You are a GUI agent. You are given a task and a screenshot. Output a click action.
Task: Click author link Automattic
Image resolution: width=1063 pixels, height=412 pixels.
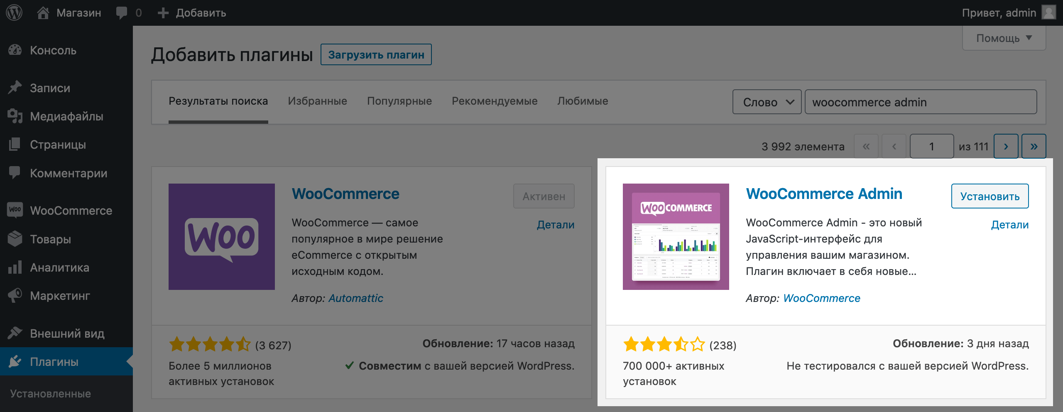[x=356, y=298]
